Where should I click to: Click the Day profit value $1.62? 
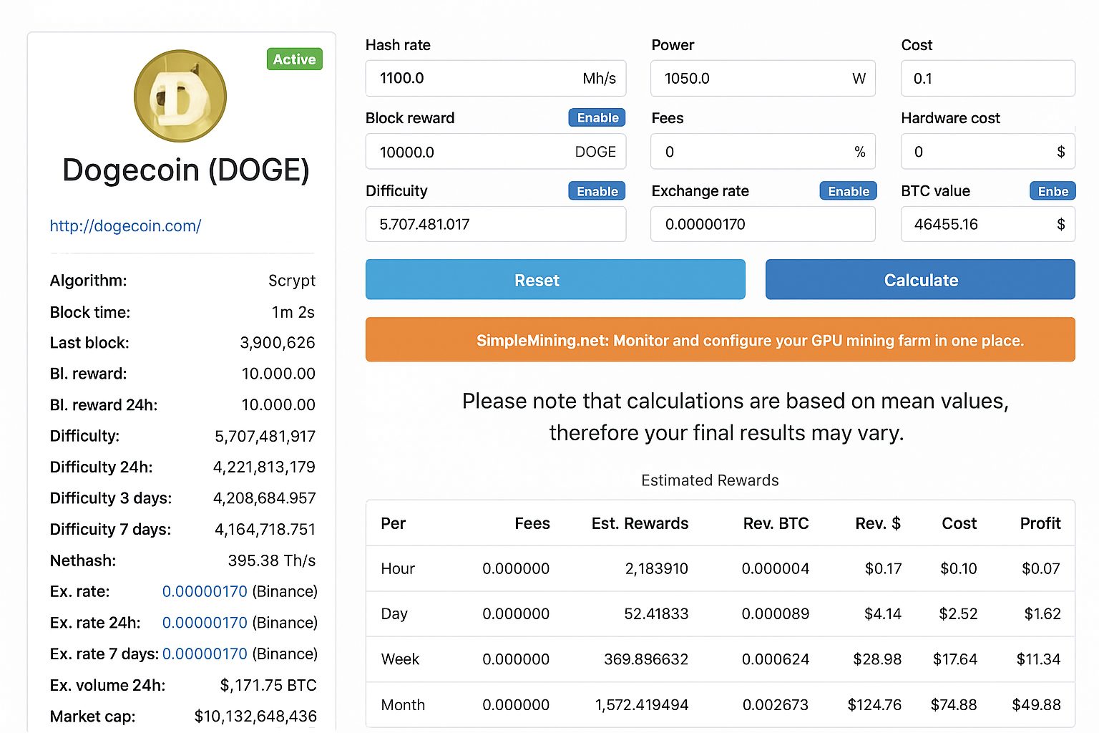(x=1042, y=613)
